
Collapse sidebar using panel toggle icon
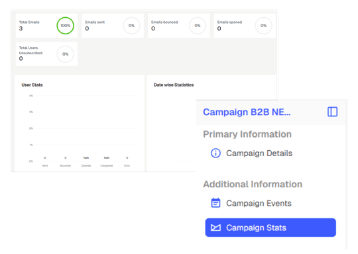332,112
